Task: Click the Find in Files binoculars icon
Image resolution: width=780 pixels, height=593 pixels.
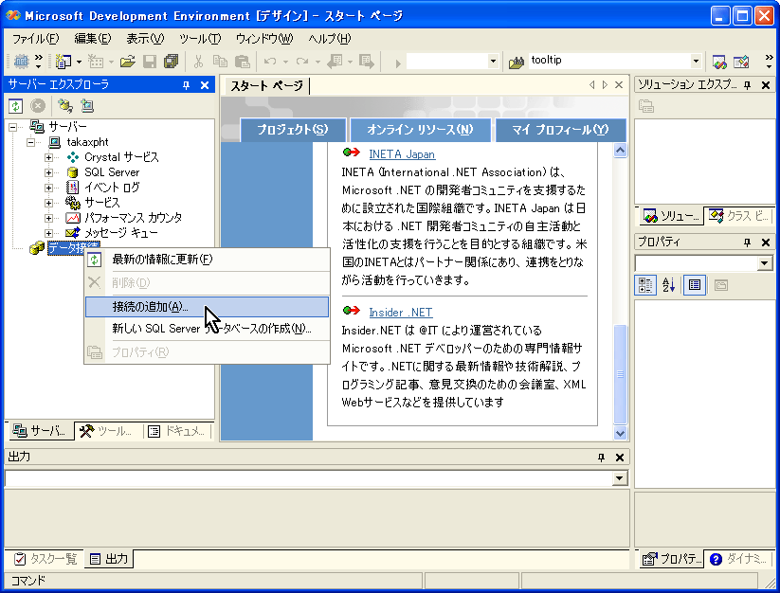Action: point(517,61)
